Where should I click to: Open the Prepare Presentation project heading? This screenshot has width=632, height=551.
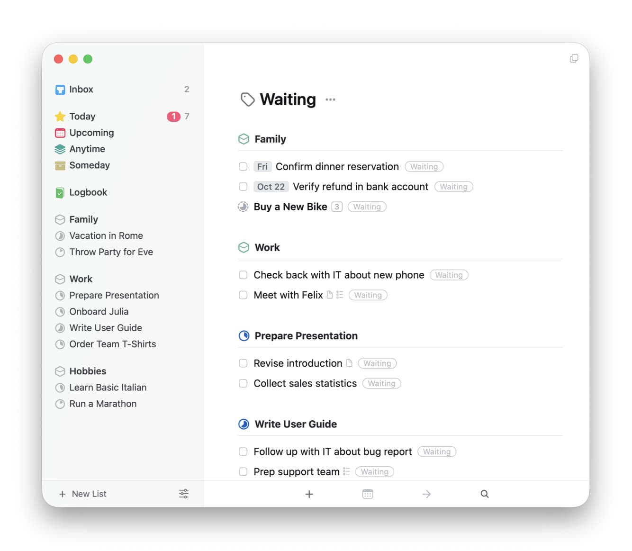(306, 336)
